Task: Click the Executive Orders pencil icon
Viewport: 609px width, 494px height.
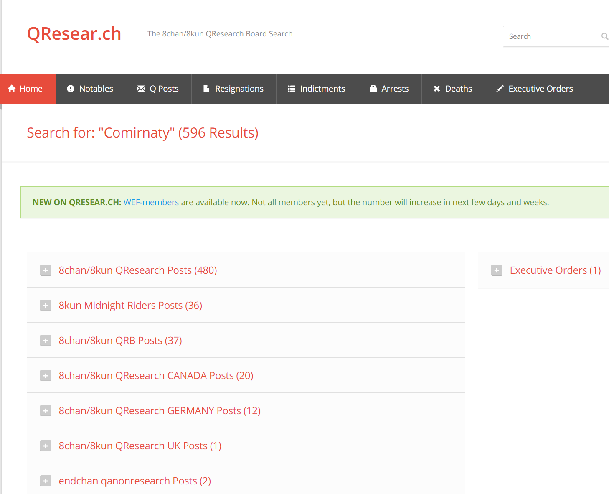Action: pyautogui.click(x=500, y=89)
